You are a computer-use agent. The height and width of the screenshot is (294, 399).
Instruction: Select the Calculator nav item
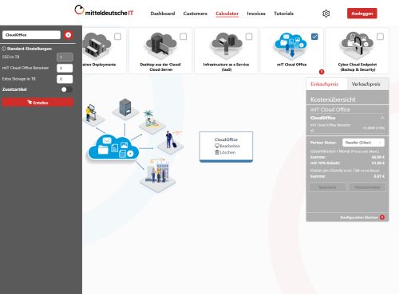227,14
